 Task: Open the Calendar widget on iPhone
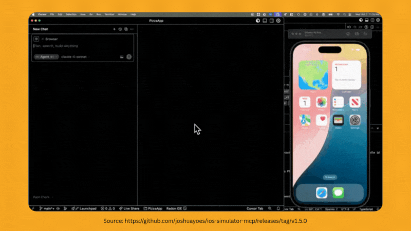[x=346, y=75]
